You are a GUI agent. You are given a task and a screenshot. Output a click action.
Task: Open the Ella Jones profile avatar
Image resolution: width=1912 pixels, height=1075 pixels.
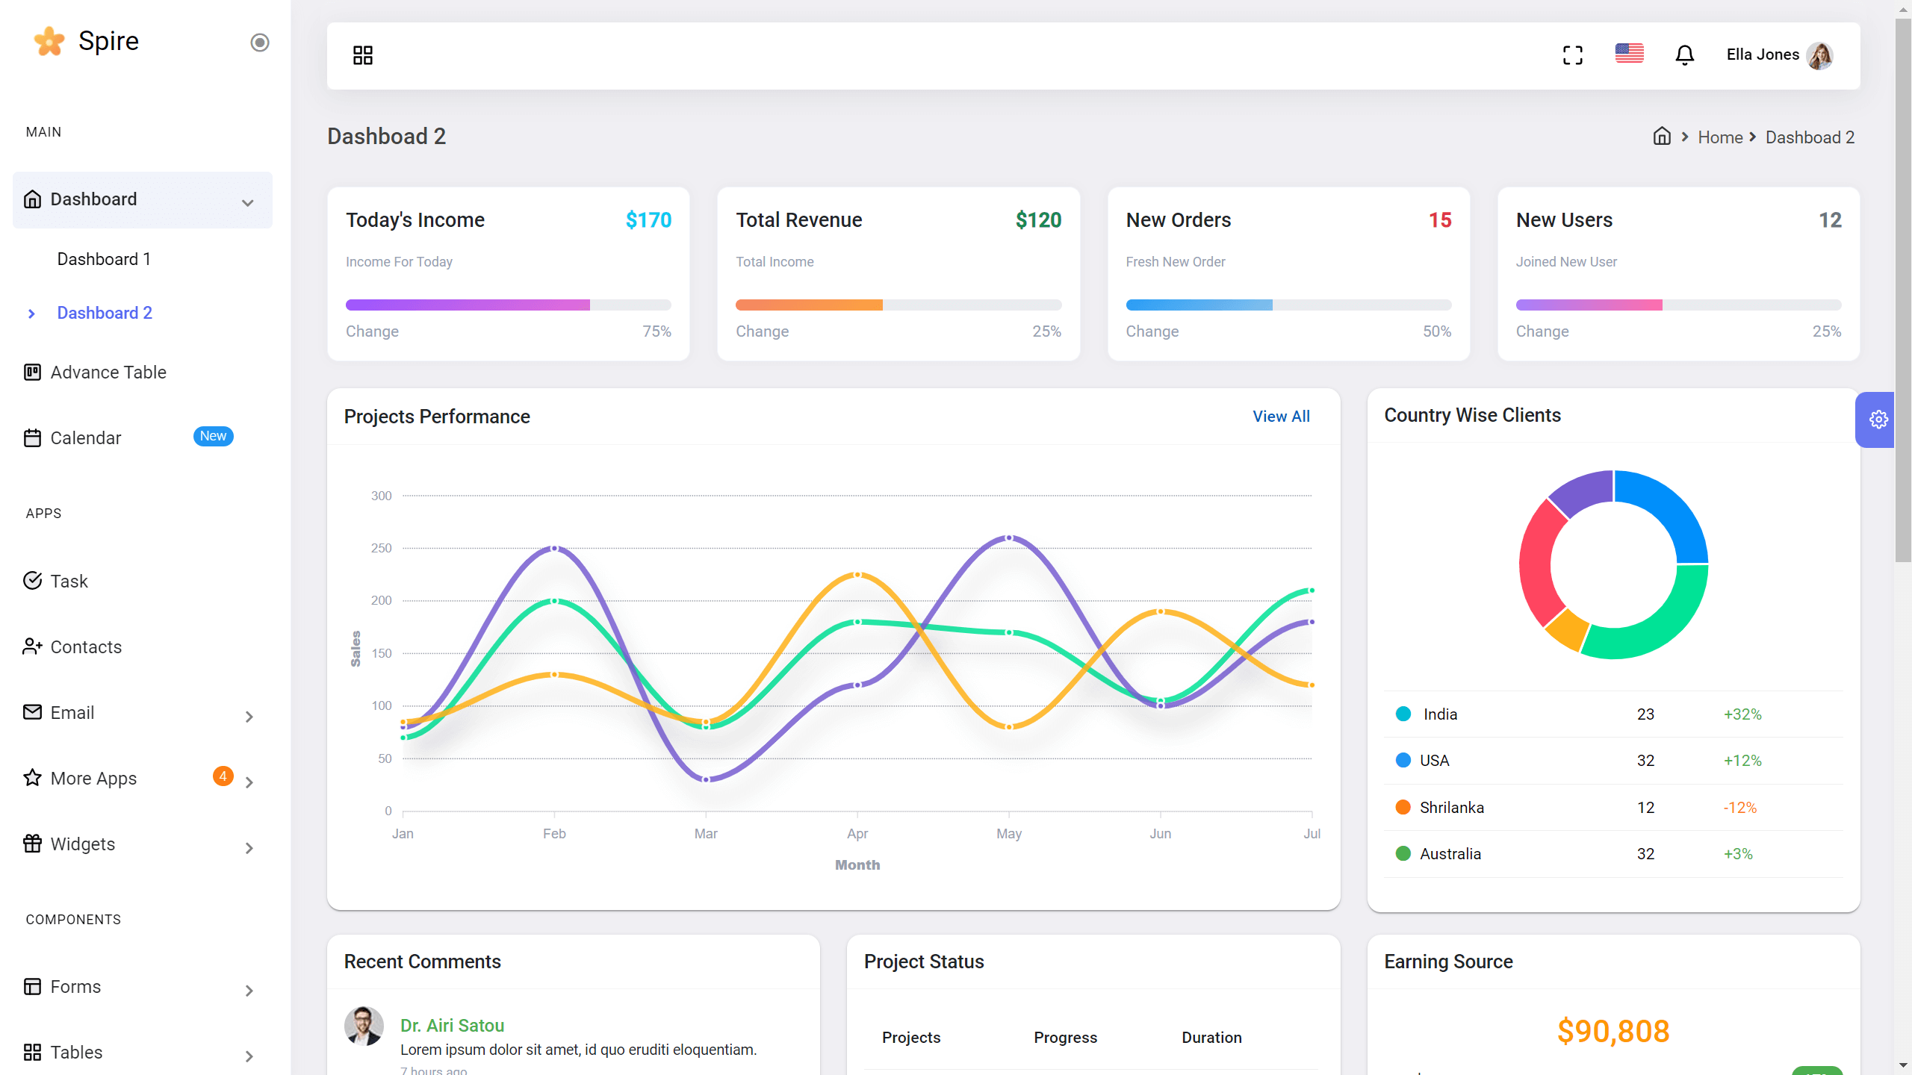coord(1819,55)
